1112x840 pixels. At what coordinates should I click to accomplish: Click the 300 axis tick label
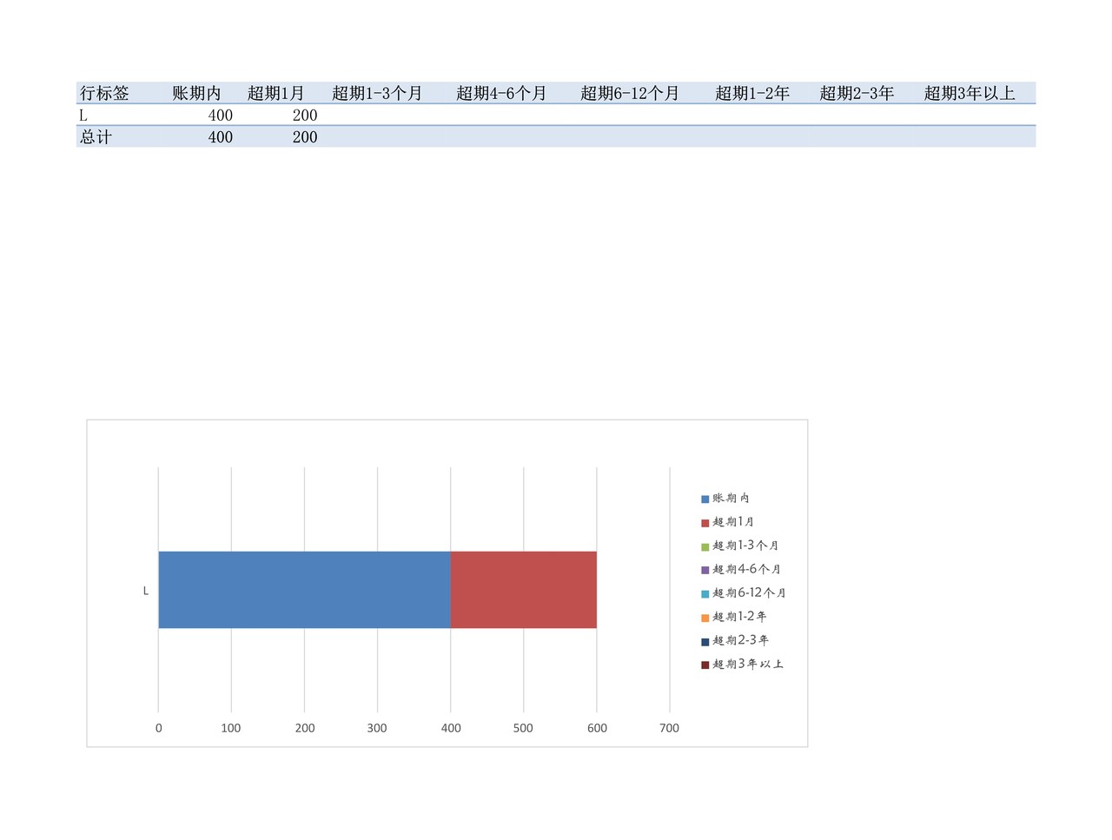tap(377, 728)
